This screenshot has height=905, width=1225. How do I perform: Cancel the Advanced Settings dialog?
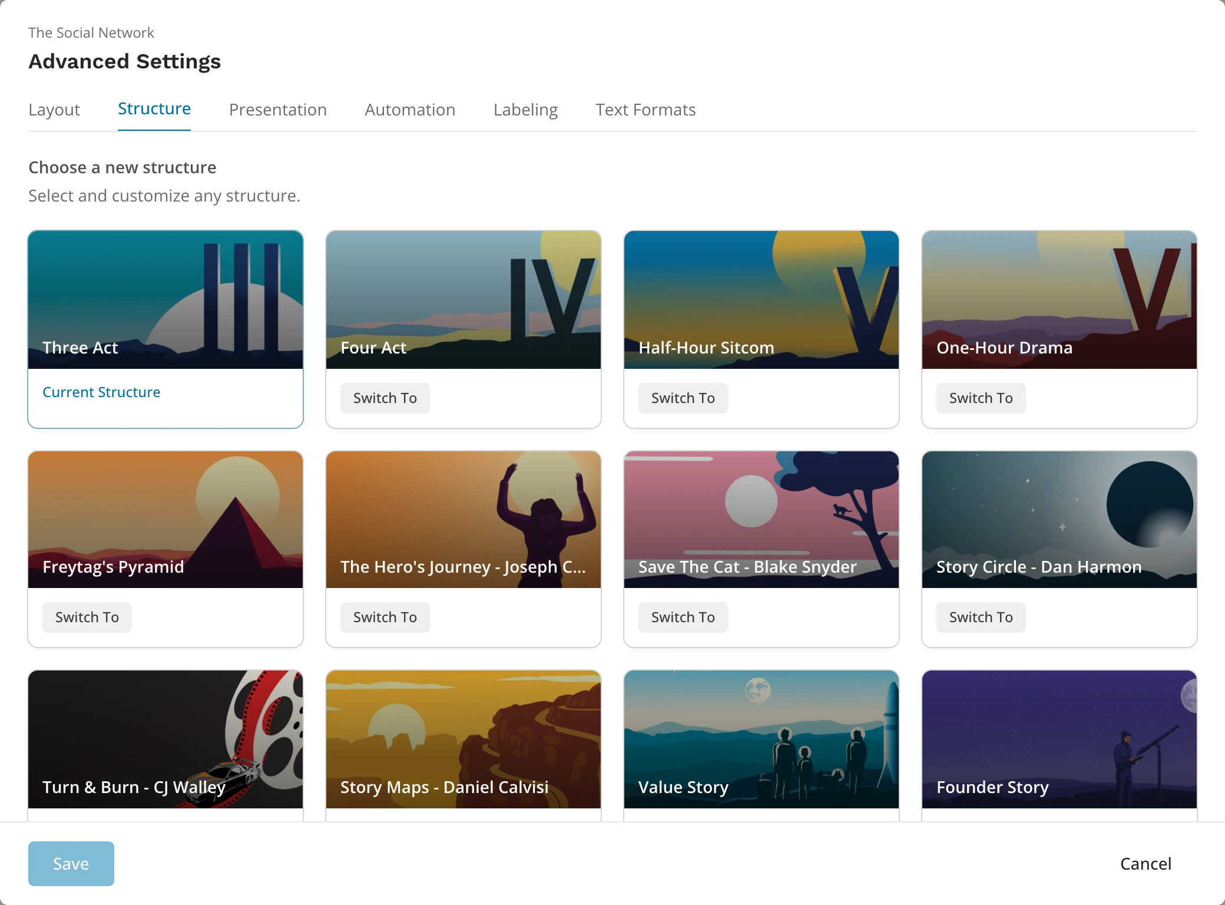point(1145,864)
